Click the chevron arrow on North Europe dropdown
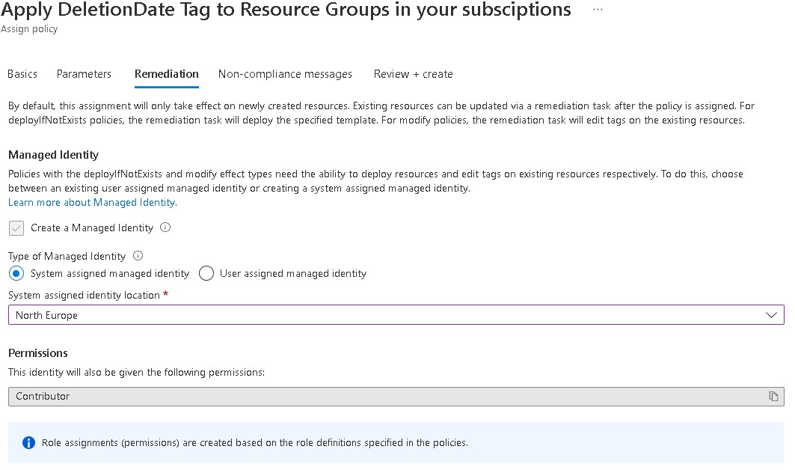 (x=772, y=316)
